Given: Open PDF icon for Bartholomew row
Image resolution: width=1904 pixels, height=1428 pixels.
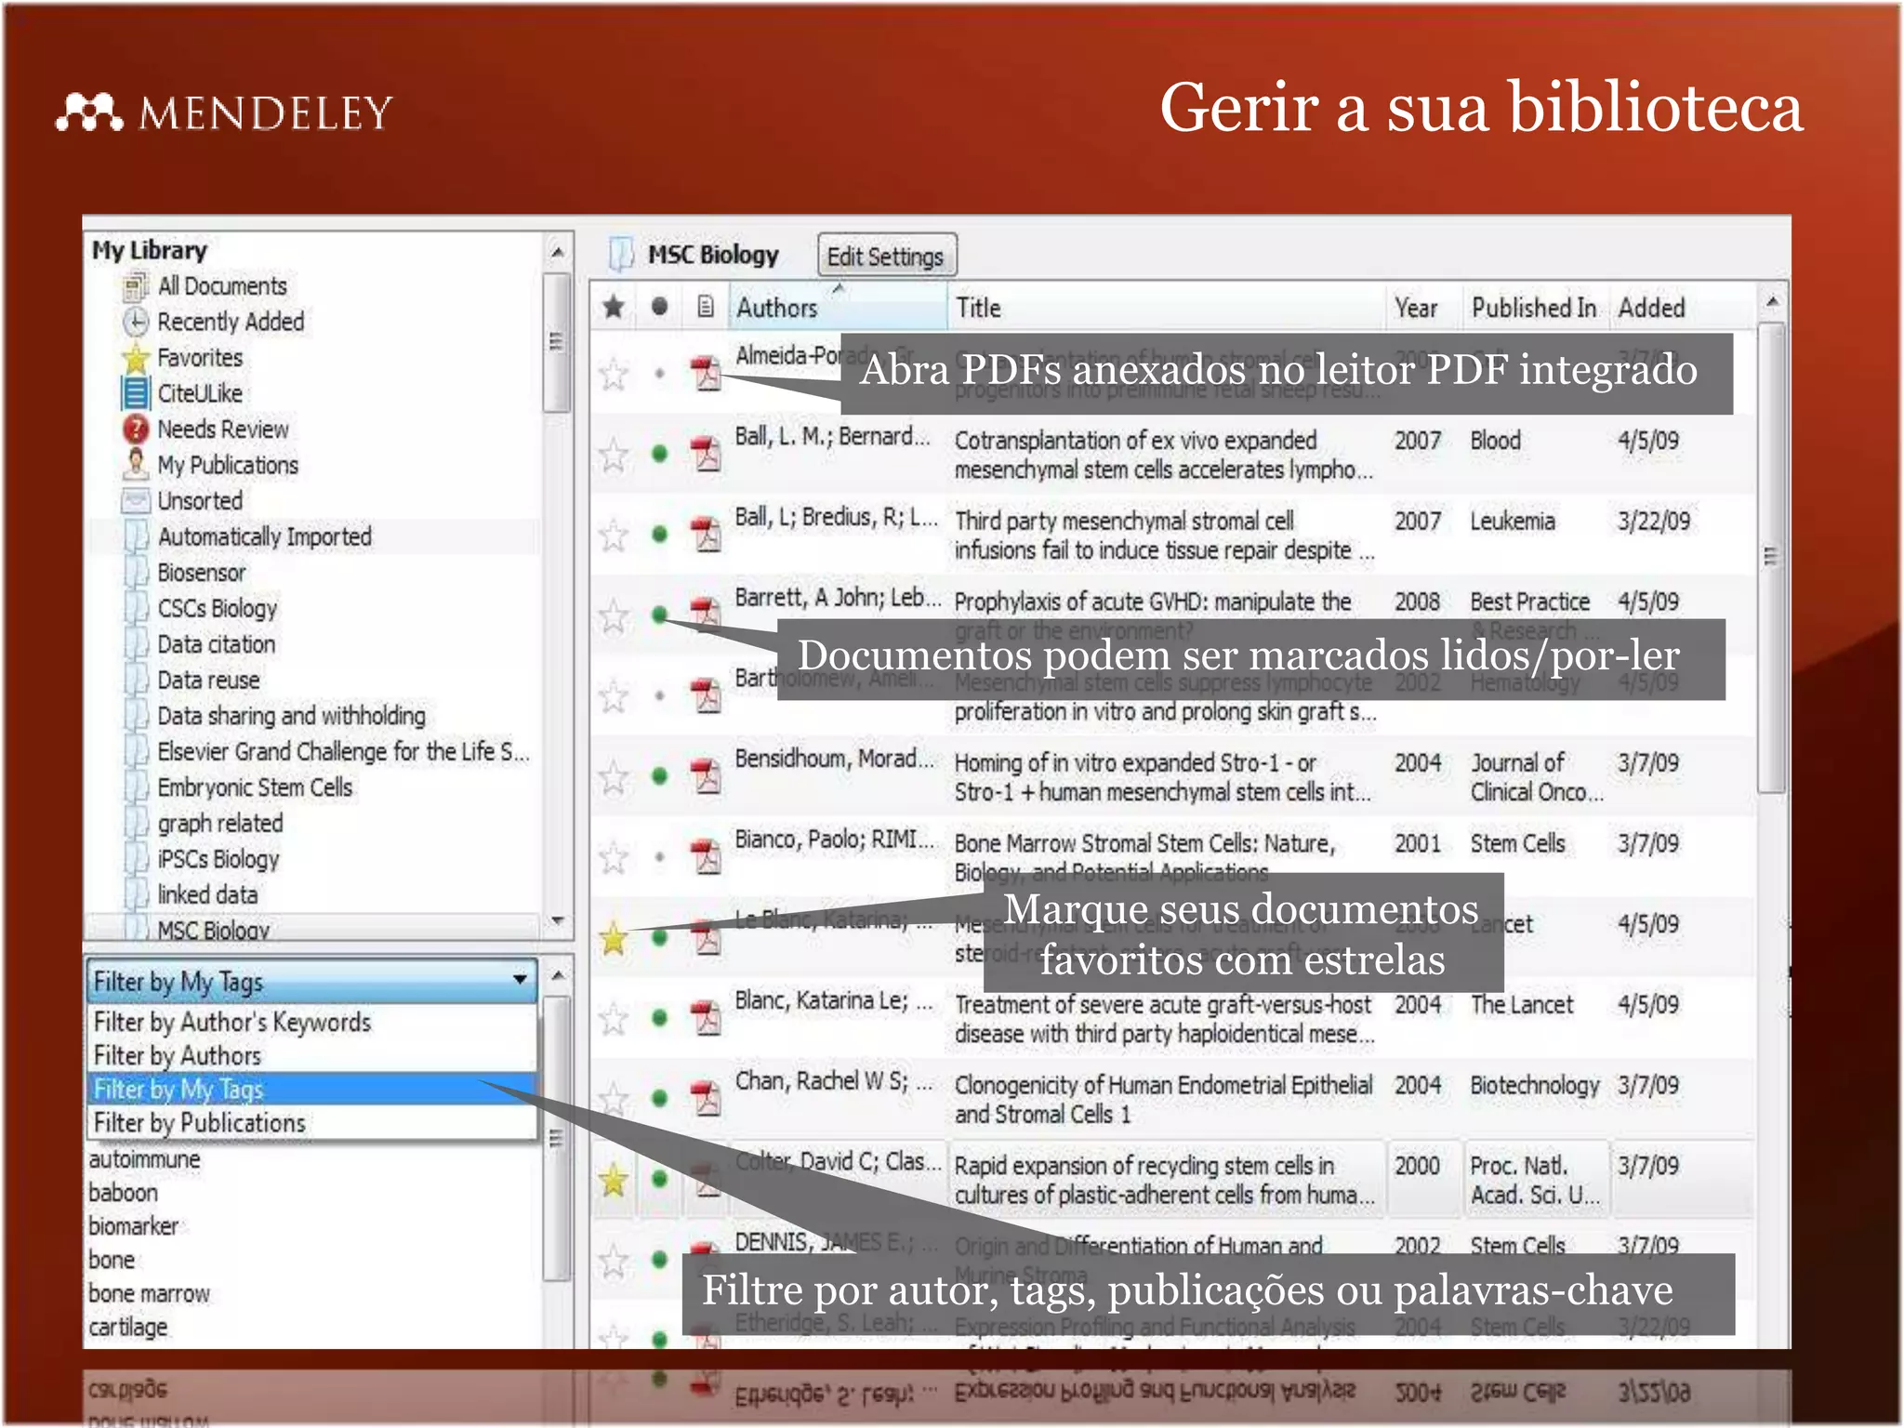Looking at the screenshot, I should pos(706,695).
